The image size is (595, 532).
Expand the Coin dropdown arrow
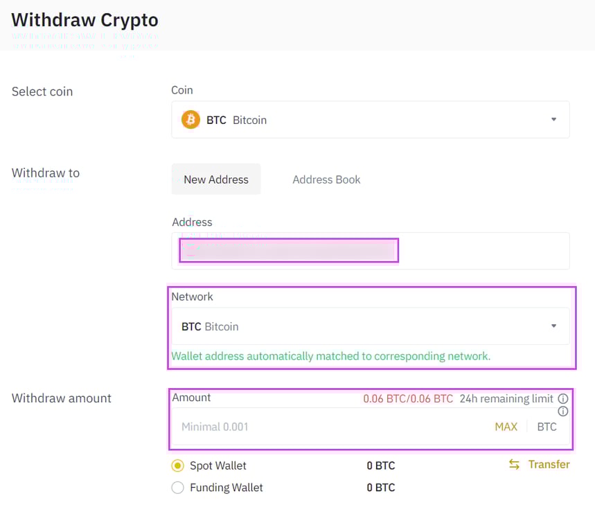click(x=553, y=120)
